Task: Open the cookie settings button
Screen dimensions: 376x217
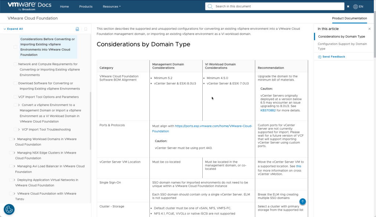Action: (x=9, y=209)
